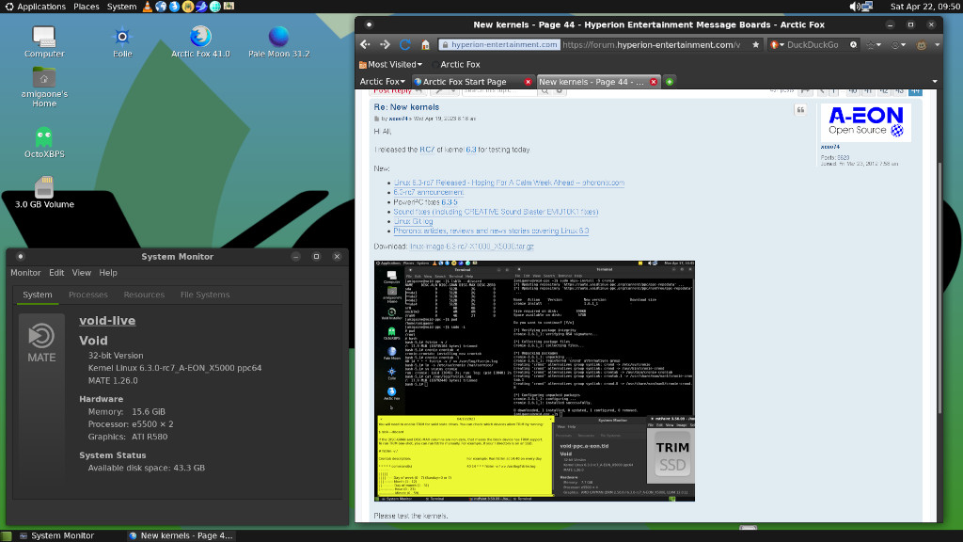Screen dimensions: 963x542
Task: Bookmark this page with the star icon
Action: [755, 45]
